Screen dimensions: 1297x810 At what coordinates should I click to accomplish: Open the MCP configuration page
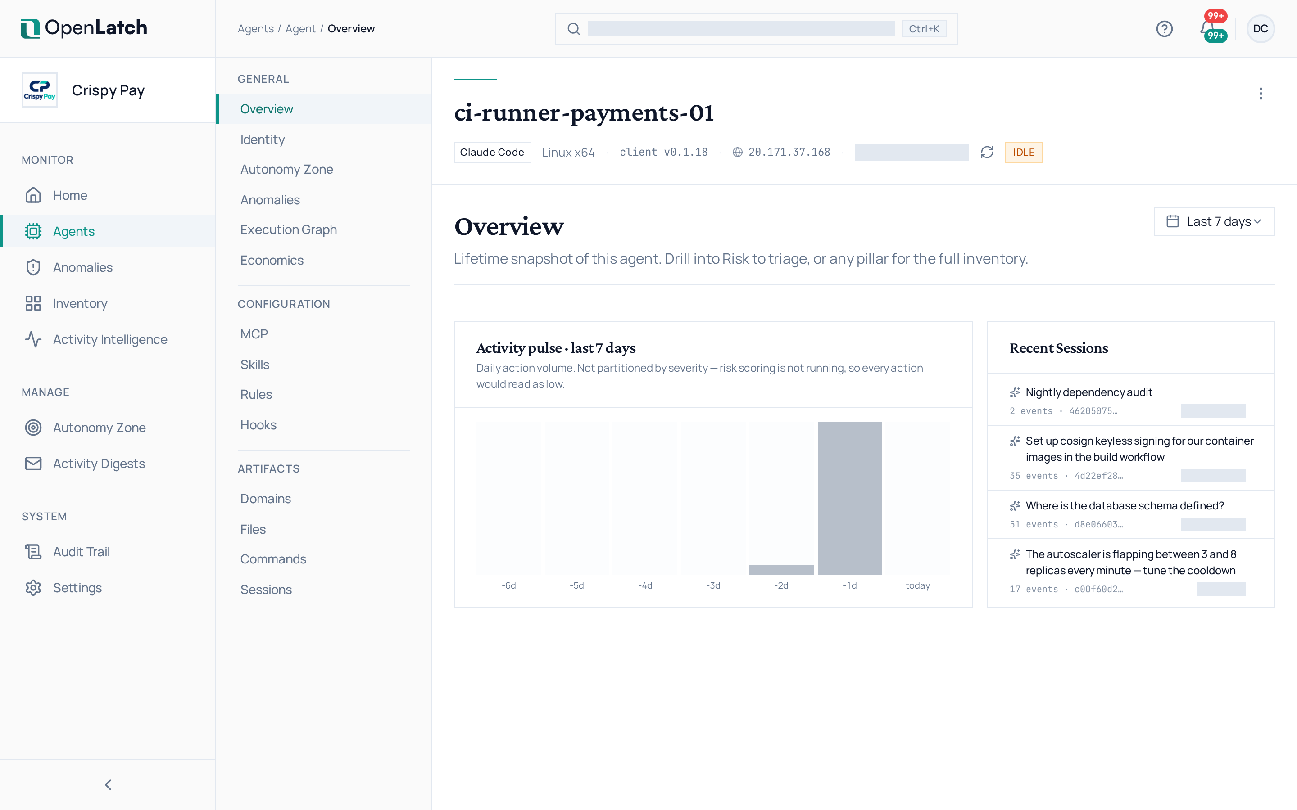tap(324, 334)
